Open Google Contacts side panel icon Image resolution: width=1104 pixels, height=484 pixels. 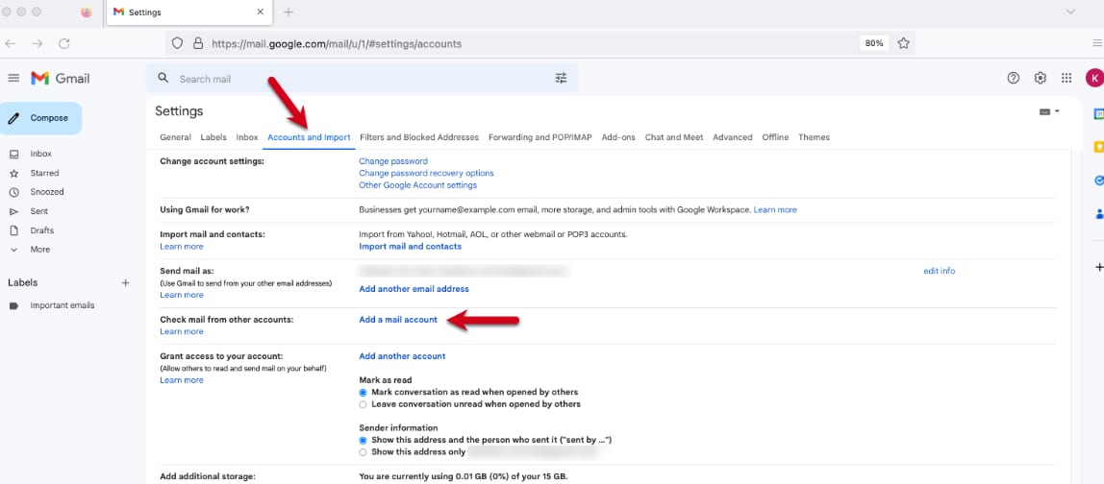[x=1098, y=213]
